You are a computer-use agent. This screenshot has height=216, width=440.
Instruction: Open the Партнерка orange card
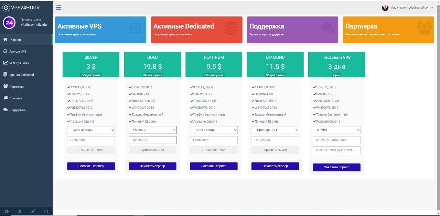point(388,30)
